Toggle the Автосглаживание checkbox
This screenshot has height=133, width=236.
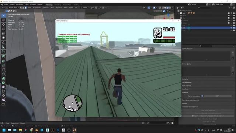point(202,96)
